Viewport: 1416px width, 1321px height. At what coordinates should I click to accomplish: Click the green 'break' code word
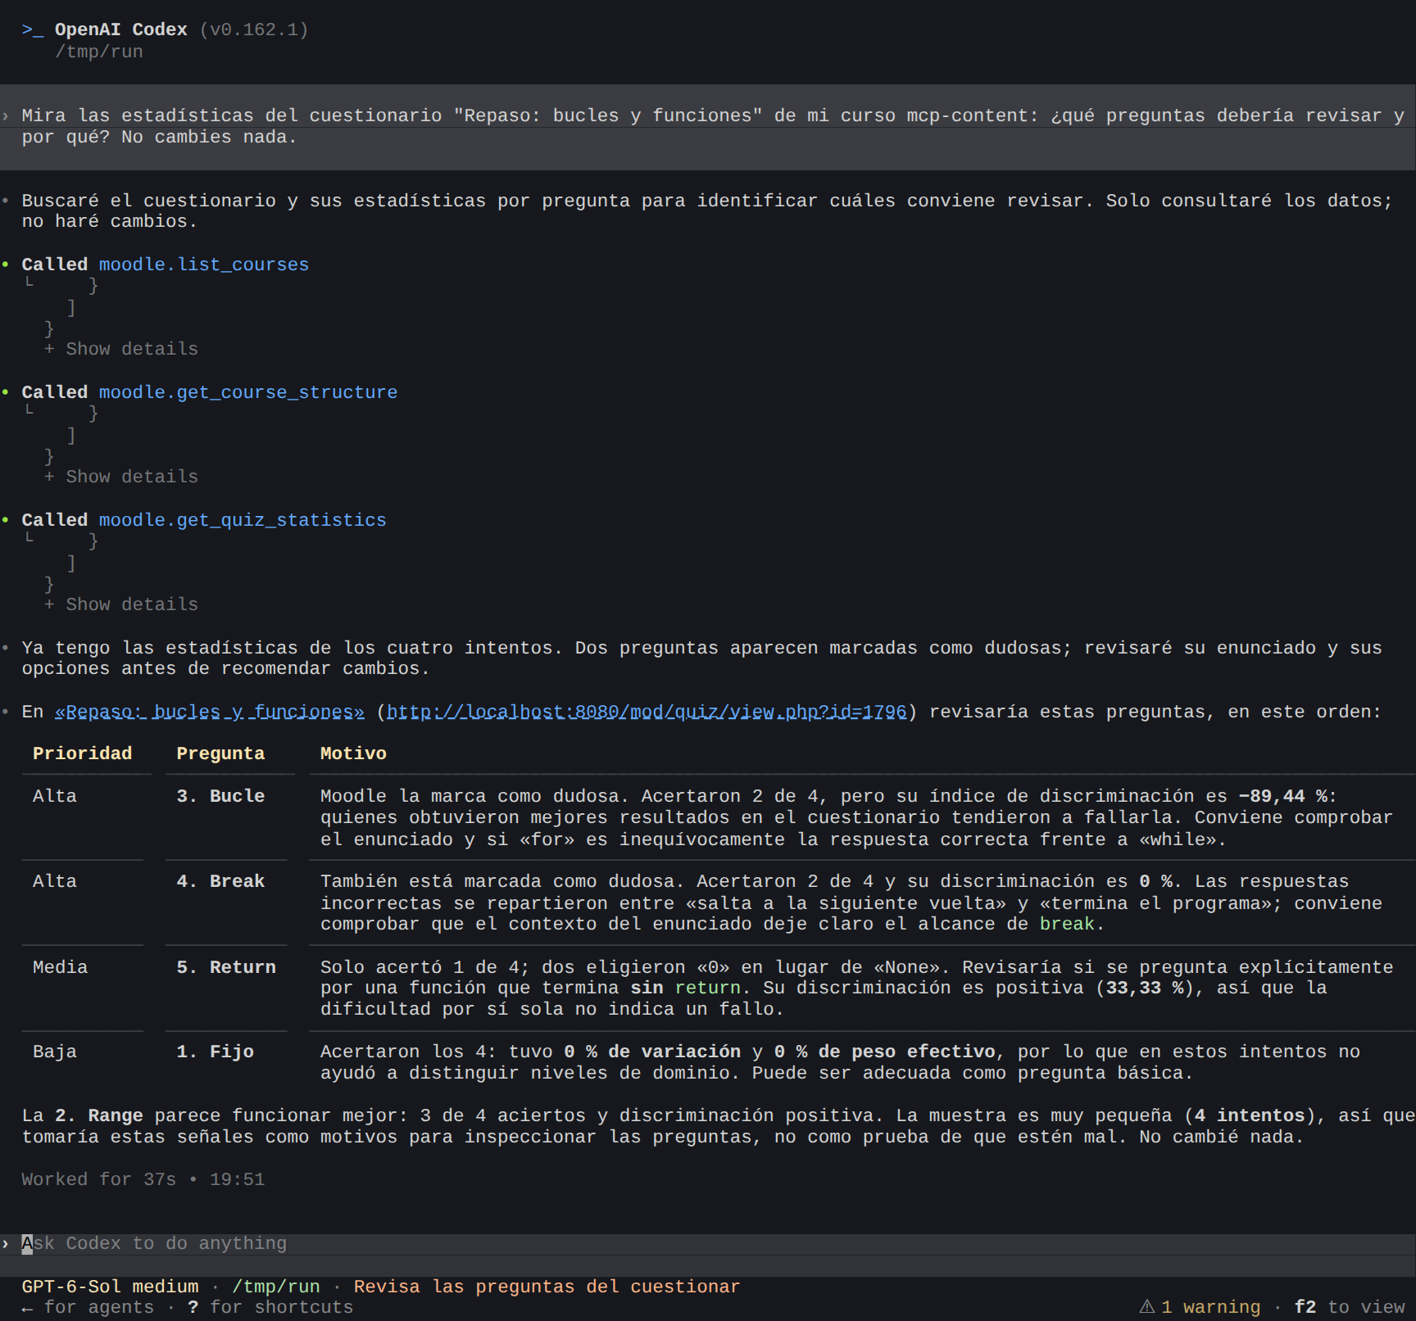coord(1067,924)
